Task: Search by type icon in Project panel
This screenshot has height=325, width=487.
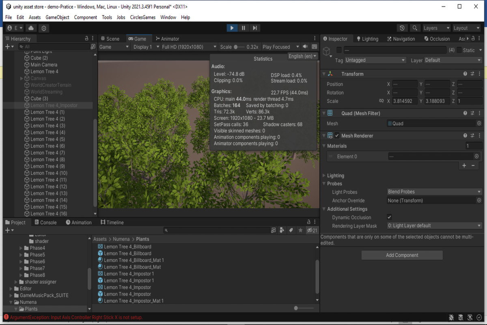Action: tap(282, 230)
